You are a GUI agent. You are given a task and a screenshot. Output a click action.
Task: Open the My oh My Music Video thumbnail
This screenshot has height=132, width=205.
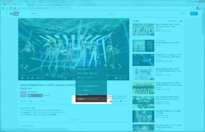(x=143, y=29)
